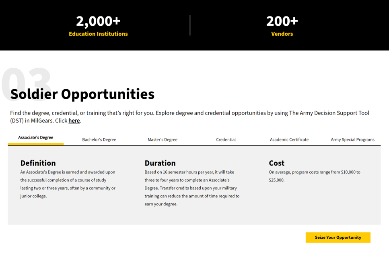Click the Definition heading
Screen dimensions: 389x258
click(x=38, y=163)
